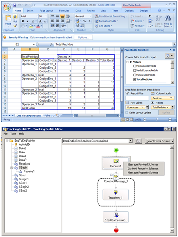Open the Destino column filter dropdown
178x237 pixels.
point(70,56)
